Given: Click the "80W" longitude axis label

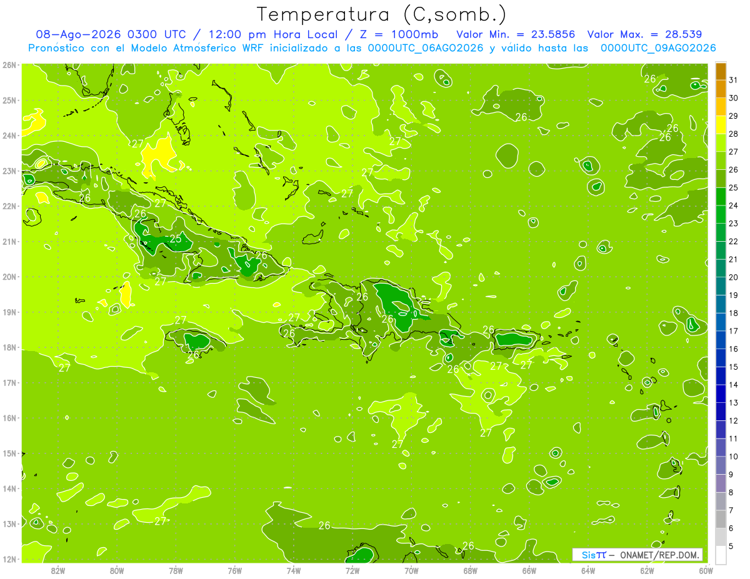Looking at the screenshot, I should (x=117, y=571).
